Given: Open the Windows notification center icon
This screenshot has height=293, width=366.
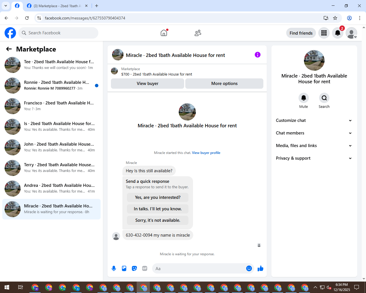Looking at the screenshot, I should point(357,287).
